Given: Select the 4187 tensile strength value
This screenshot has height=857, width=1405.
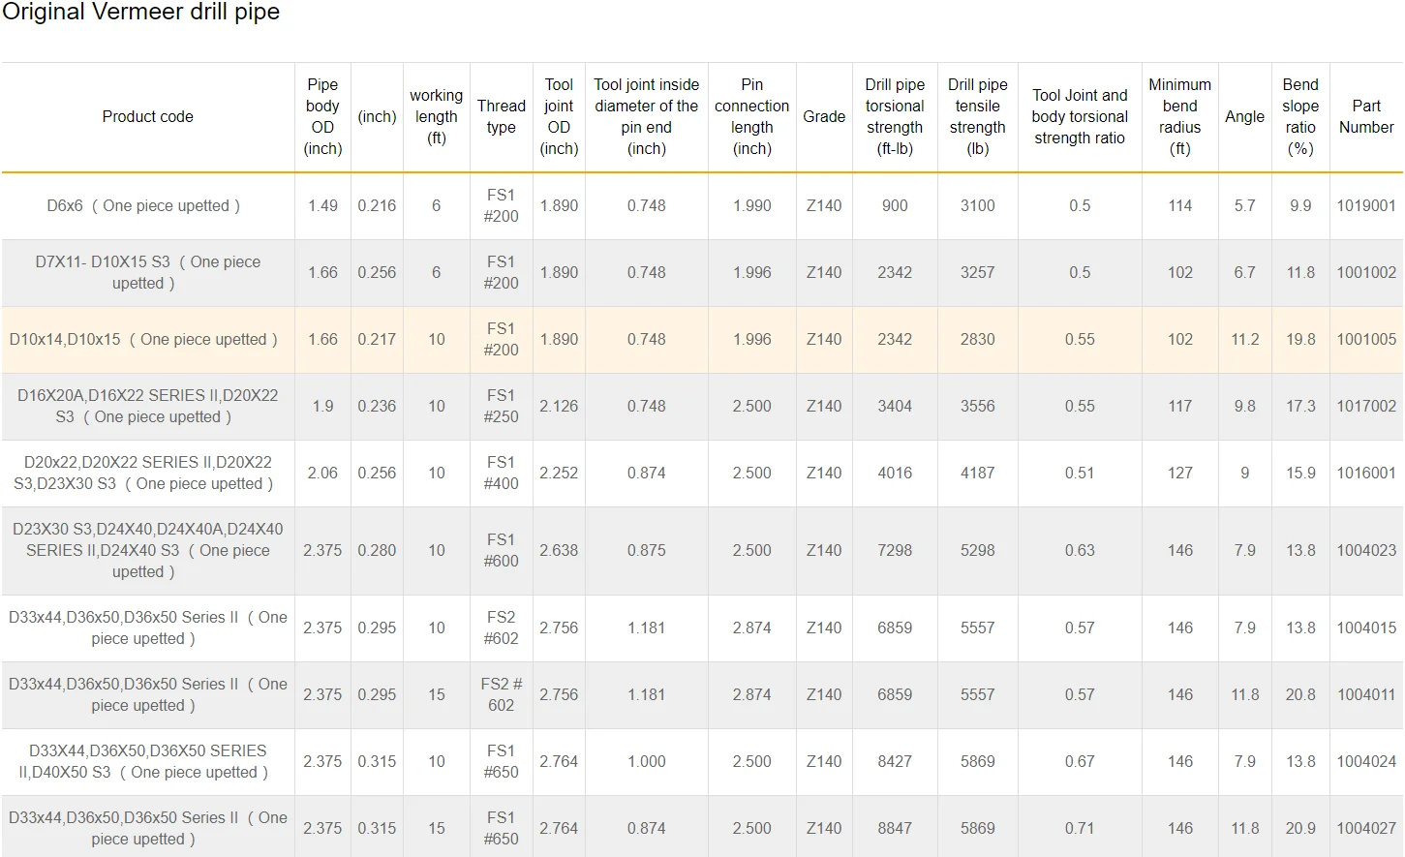Looking at the screenshot, I should (977, 473).
